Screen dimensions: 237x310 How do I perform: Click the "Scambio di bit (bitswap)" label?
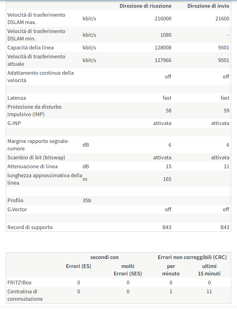(36, 157)
